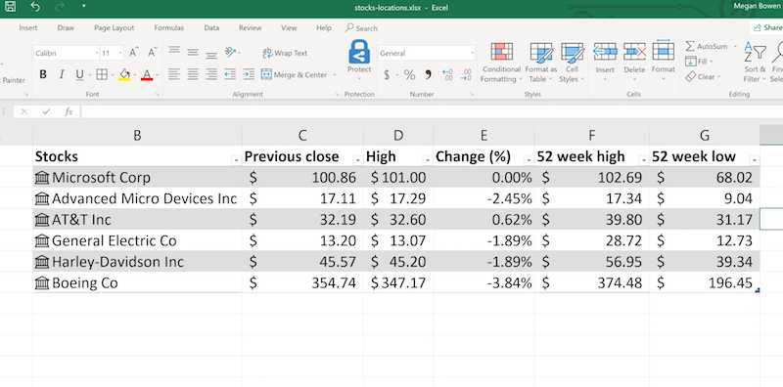Screen dimensions: 783x387
Task: Open the Stocks column filter arrow
Action: (236, 159)
